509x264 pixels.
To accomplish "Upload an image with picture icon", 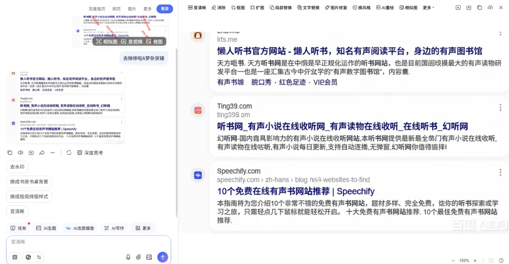I will [149, 257].
